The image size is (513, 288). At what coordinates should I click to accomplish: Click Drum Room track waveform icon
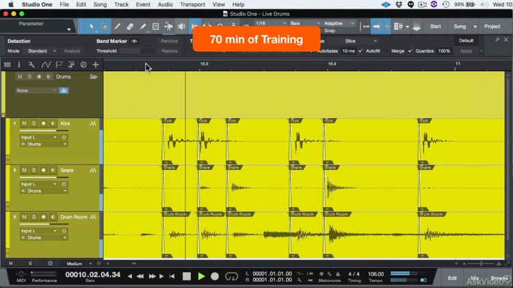[x=93, y=217]
